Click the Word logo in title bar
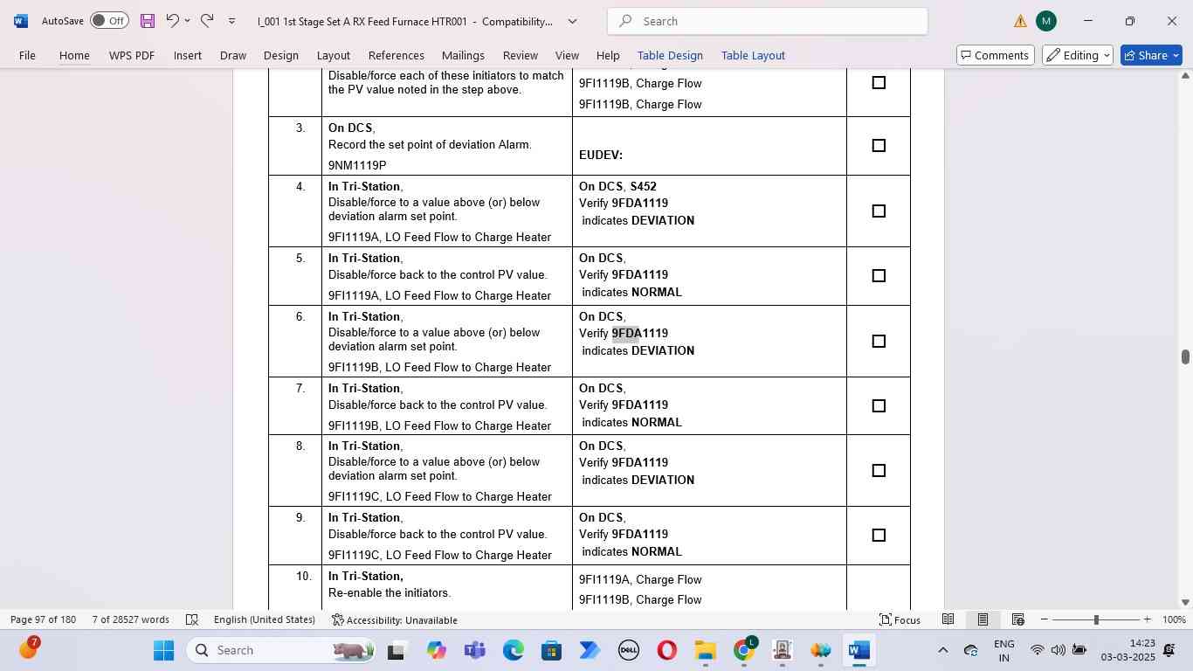Image resolution: width=1193 pixels, height=671 pixels. point(21,21)
